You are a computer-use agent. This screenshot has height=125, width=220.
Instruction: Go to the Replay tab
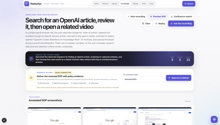pyautogui.click(x=136, y=4)
